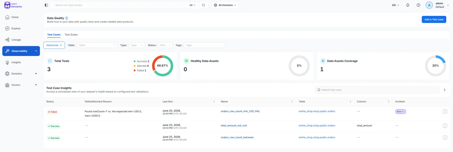The image size is (453, 152).
Task: Open the All search scope dropdown
Action: [x=193, y=5]
